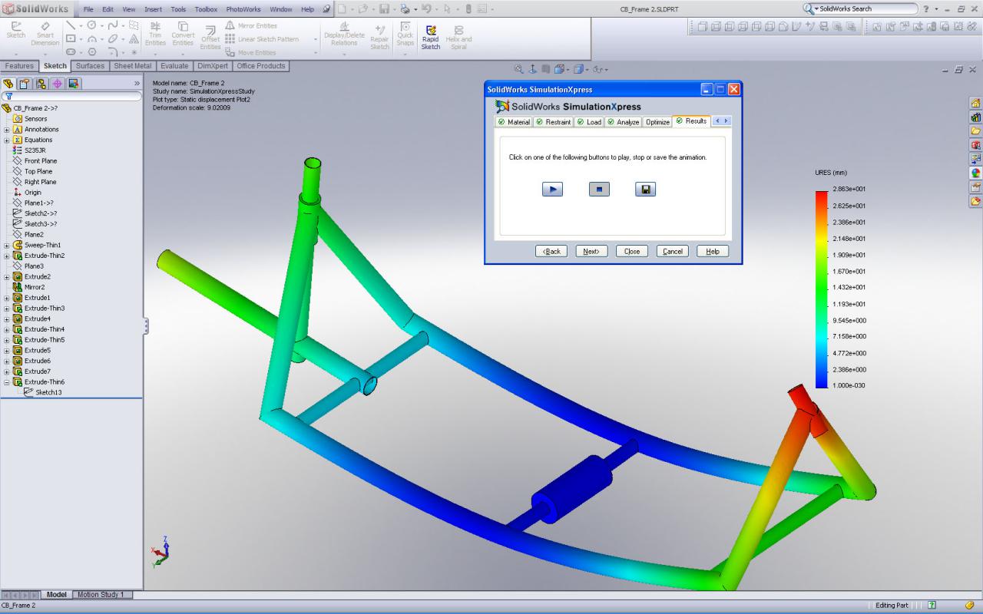This screenshot has height=614, width=983.
Task: Switch to the Motion Study 1 tab
Action: click(x=101, y=595)
